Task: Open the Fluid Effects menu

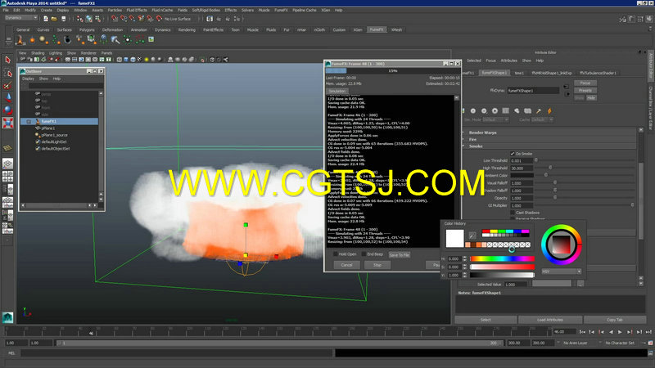Action: pyautogui.click(x=137, y=10)
